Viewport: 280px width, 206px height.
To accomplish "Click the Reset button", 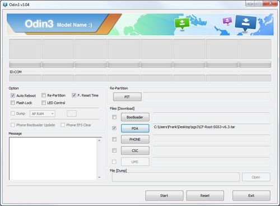I will [205, 195].
